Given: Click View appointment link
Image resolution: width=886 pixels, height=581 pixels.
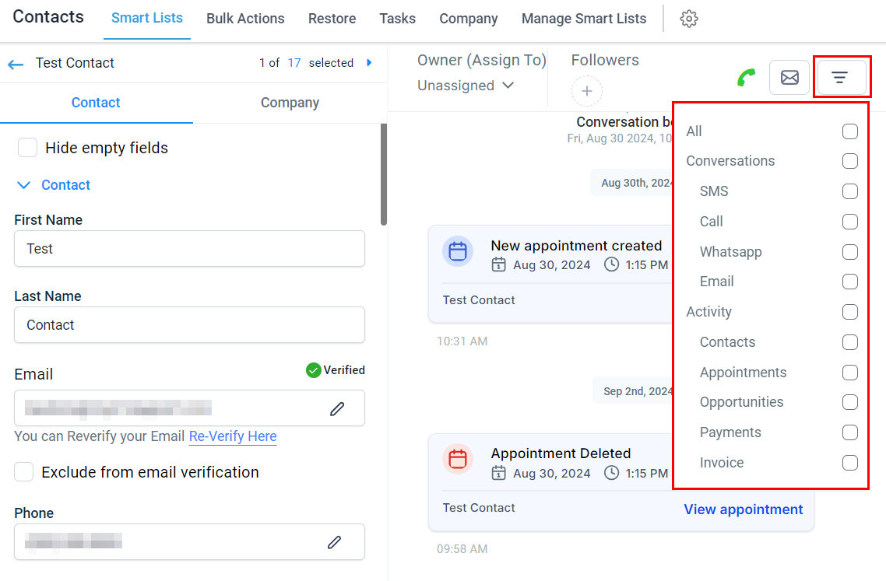Looking at the screenshot, I should point(743,509).
